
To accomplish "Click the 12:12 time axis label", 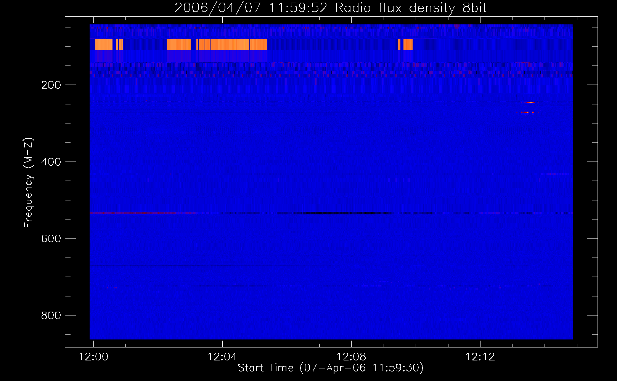I will coord(480,357).
